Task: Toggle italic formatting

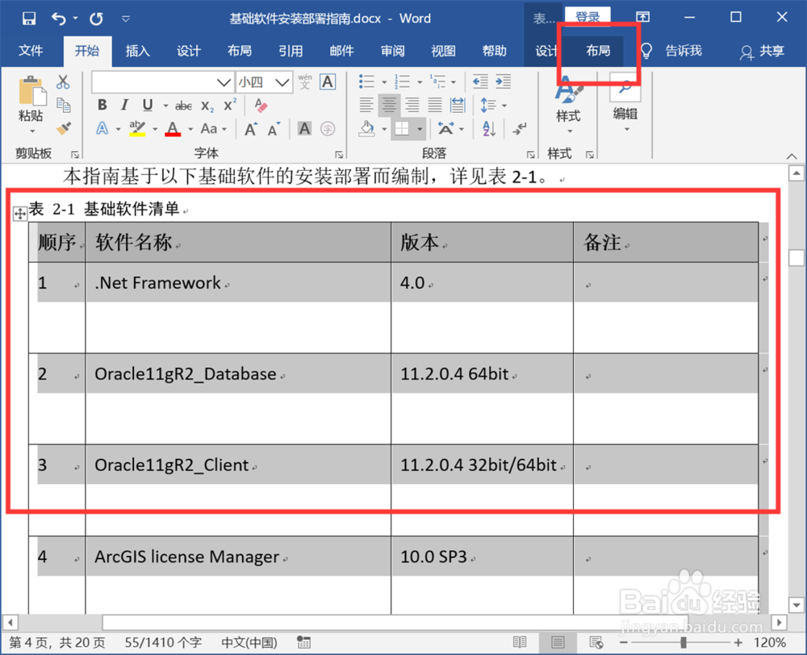Action: [124, 105]
